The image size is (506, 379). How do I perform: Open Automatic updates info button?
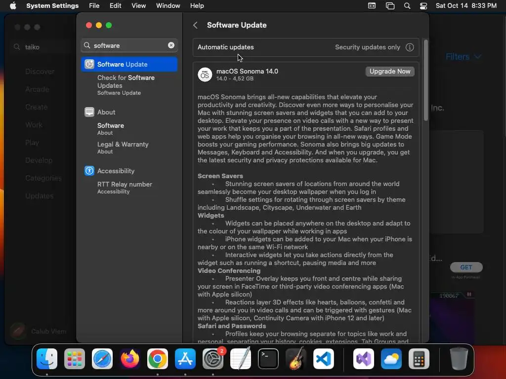pos(410,47)
